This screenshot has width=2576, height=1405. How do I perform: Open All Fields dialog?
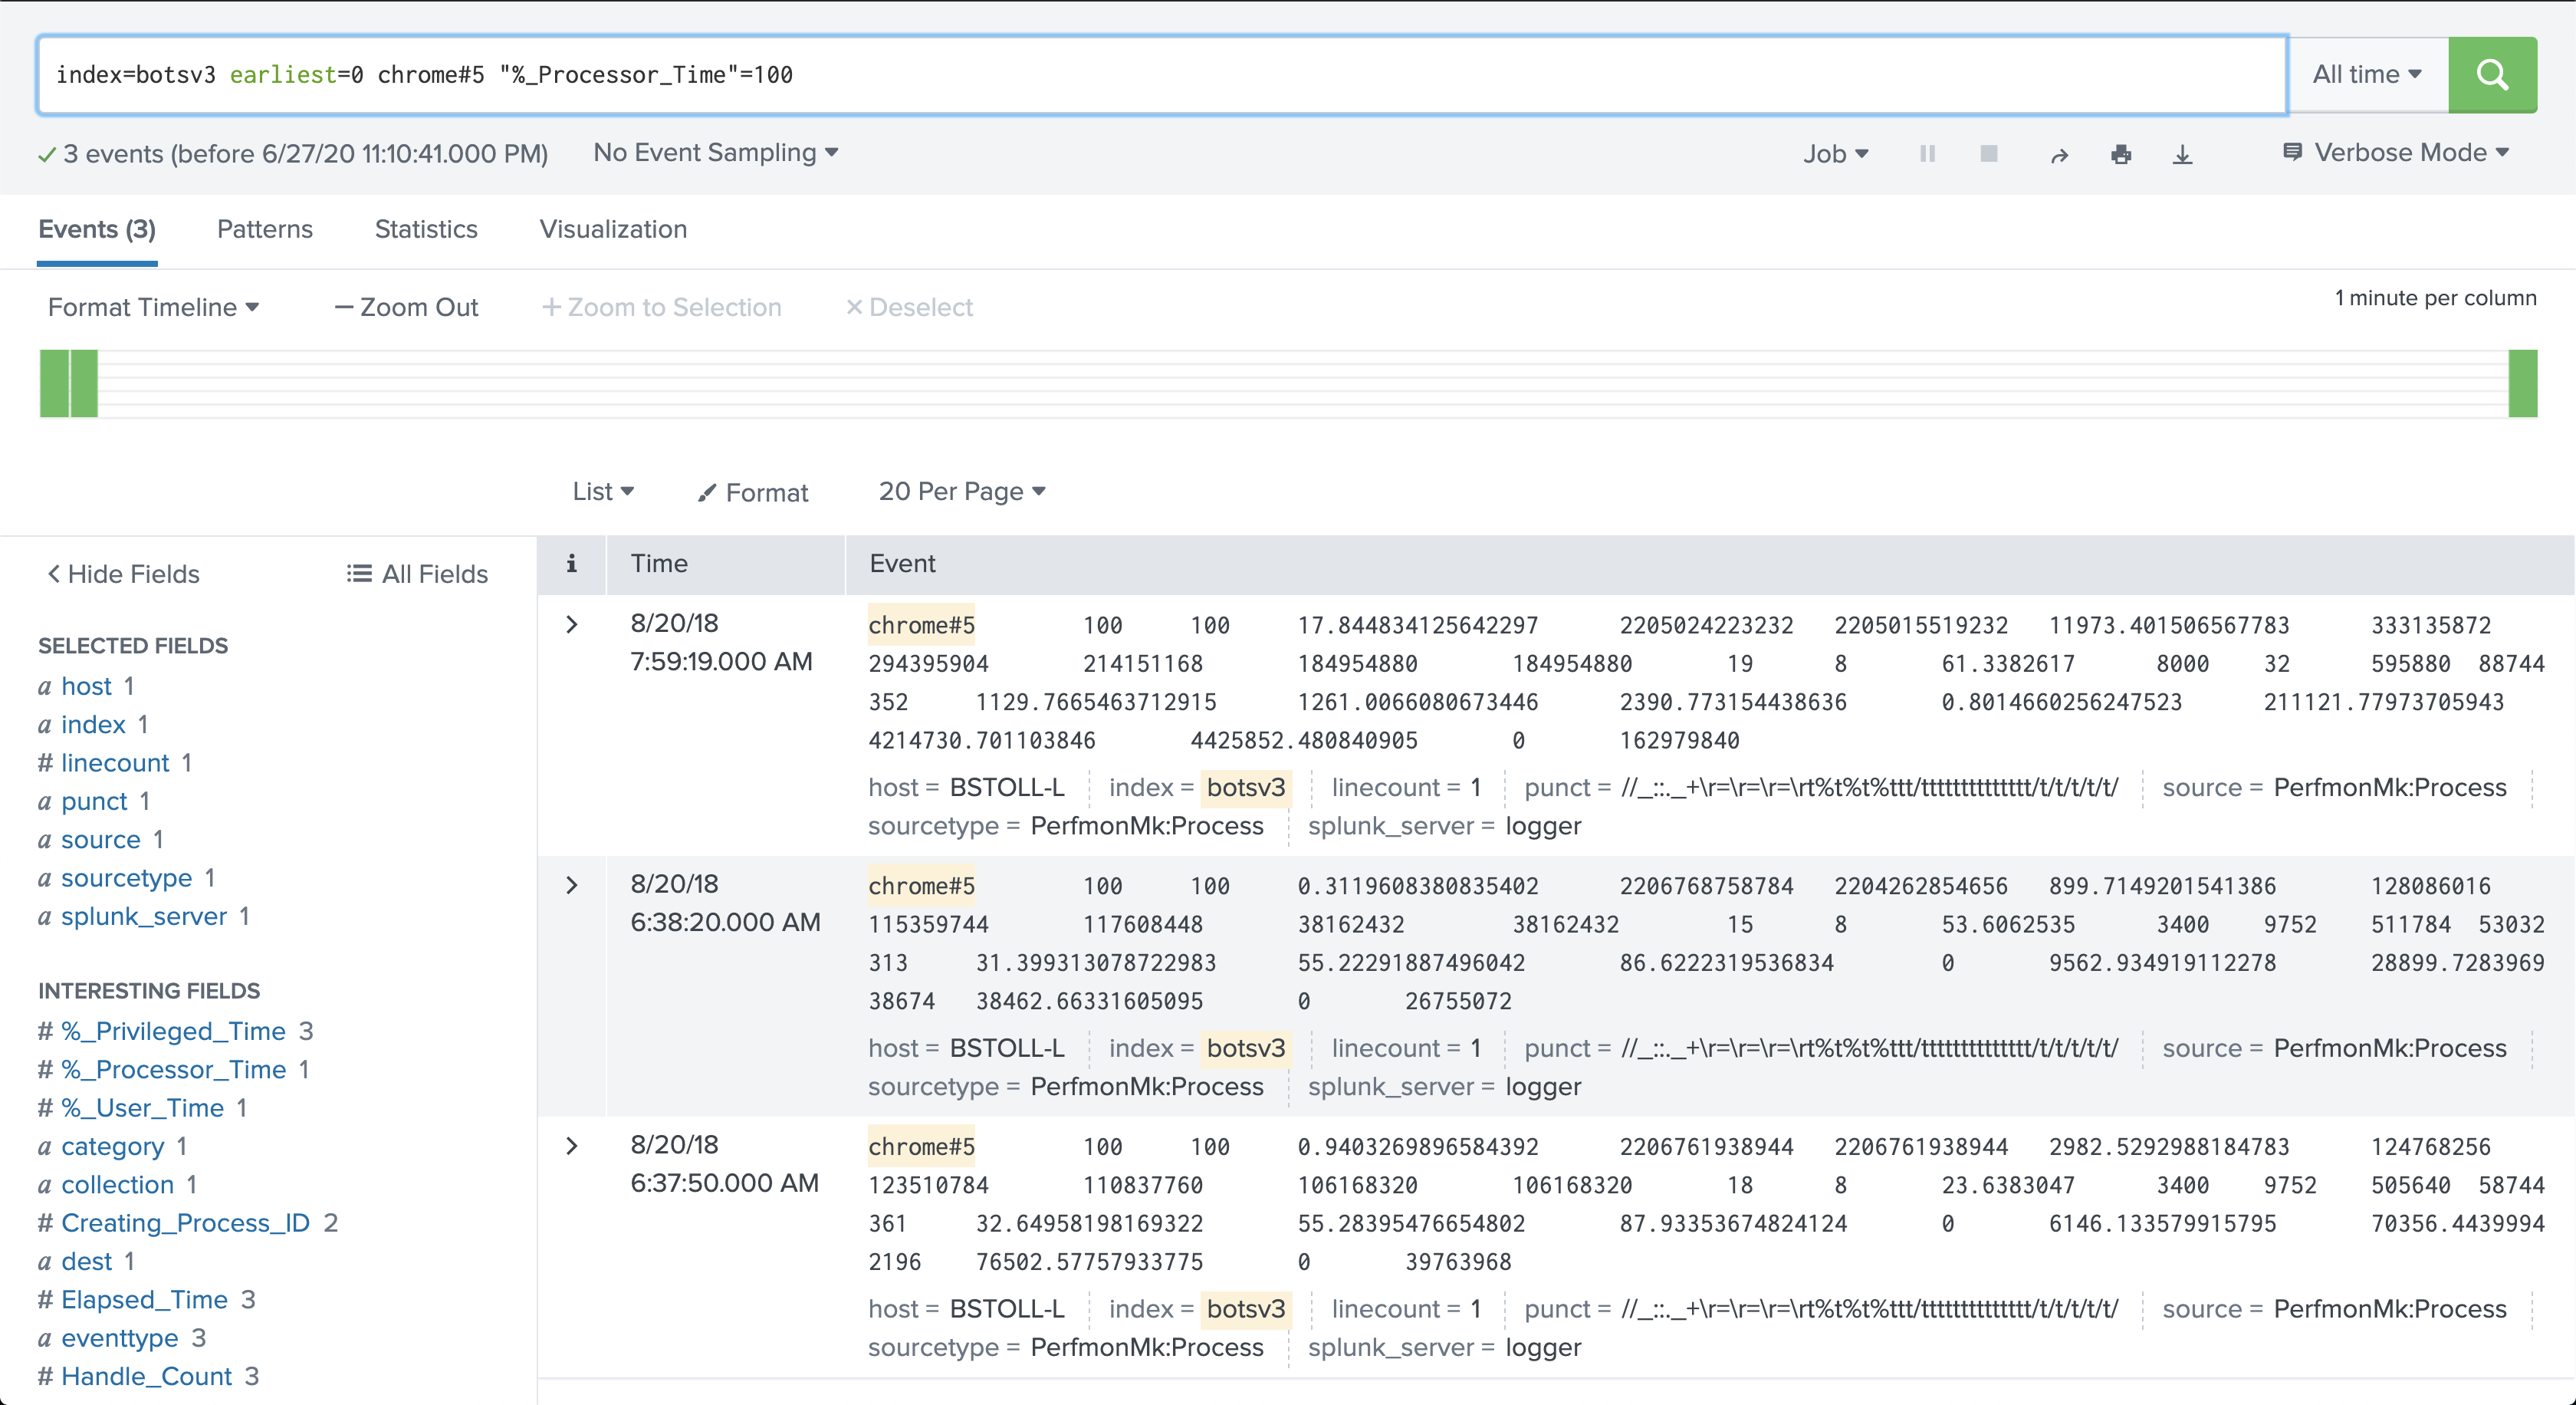tap(417, 574)
